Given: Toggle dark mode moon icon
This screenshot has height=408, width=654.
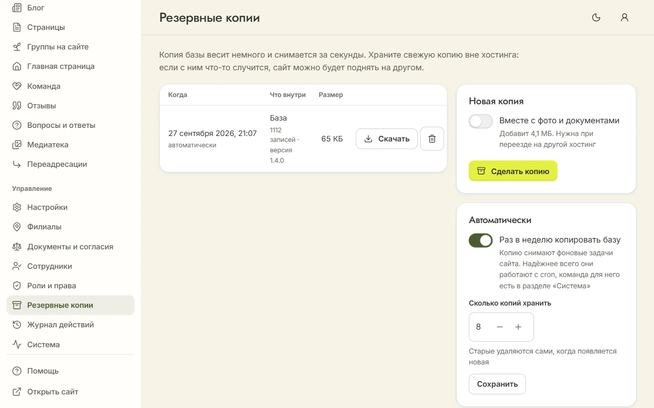Looking at the screenshot, I should [596, 18].
